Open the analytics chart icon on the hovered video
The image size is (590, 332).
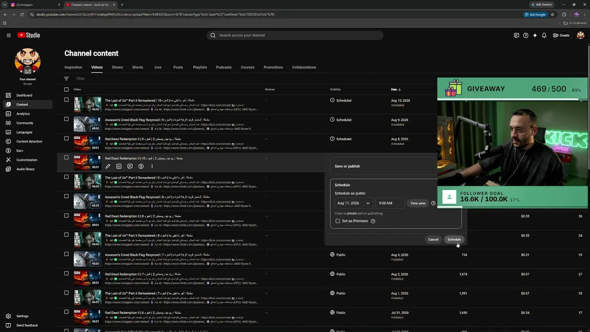[x=119, y=166]
